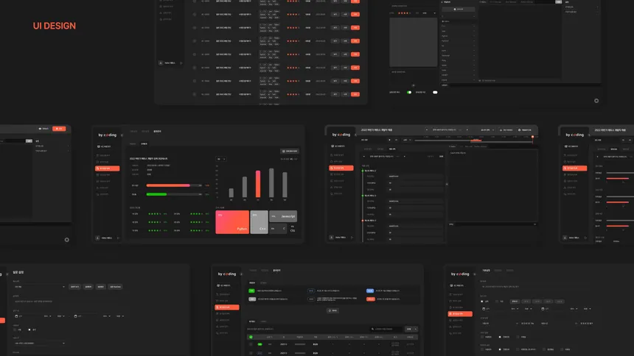Click the orange playhead marker on editor timeline
The width and height of the screenshot is (634, 356).
[x=532, y=138]
